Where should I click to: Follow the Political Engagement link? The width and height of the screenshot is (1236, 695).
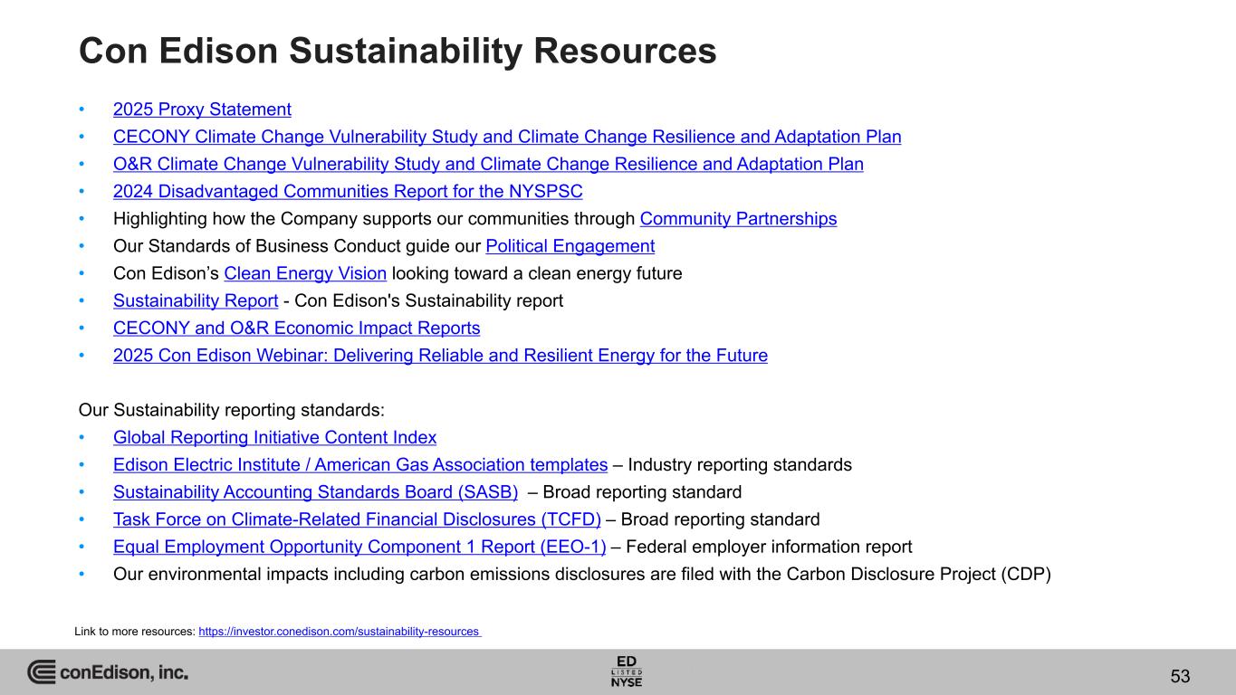[570, 245]
